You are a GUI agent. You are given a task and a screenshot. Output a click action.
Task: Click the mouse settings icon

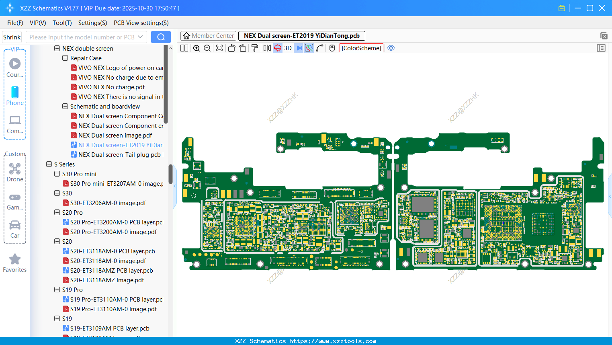(332, 48)
